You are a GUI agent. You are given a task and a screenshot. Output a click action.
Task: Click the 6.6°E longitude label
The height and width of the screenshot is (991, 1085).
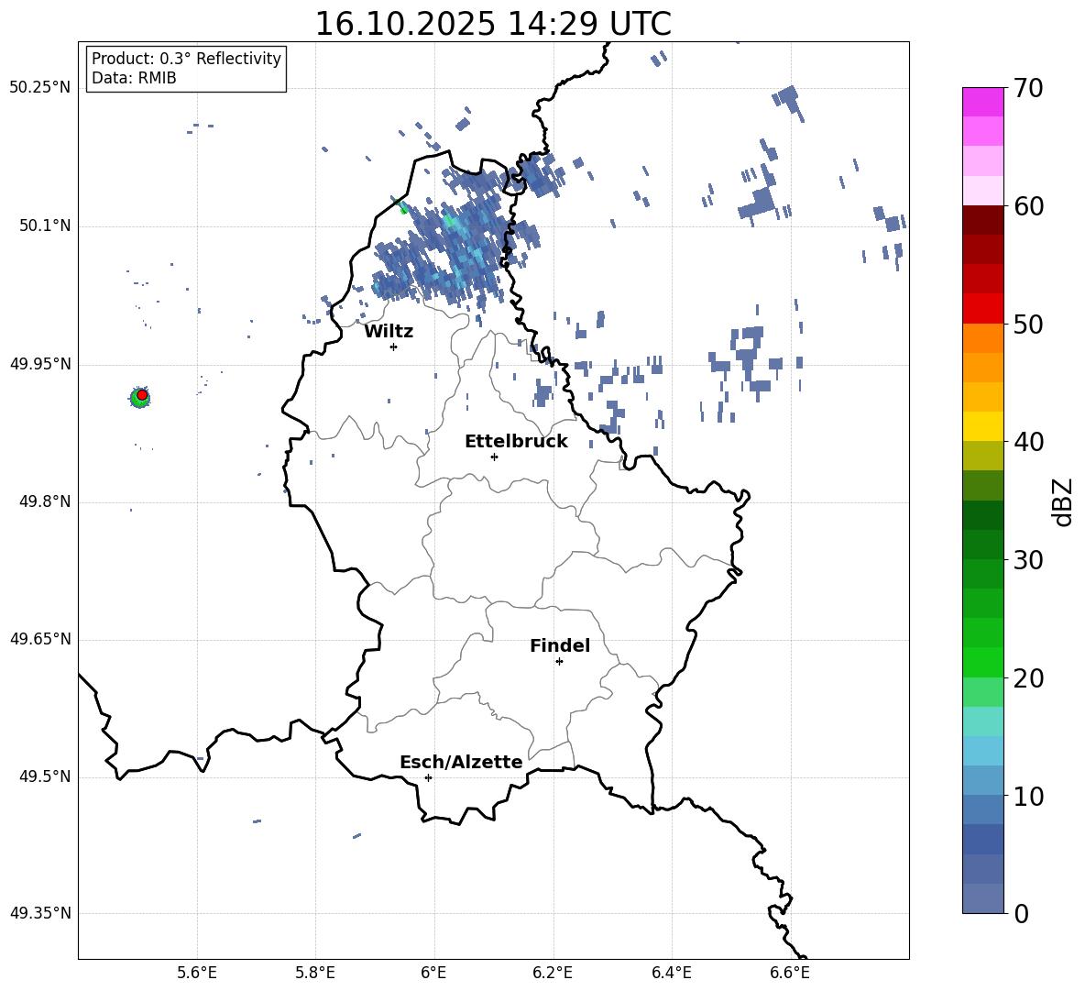tap(790, 974)
